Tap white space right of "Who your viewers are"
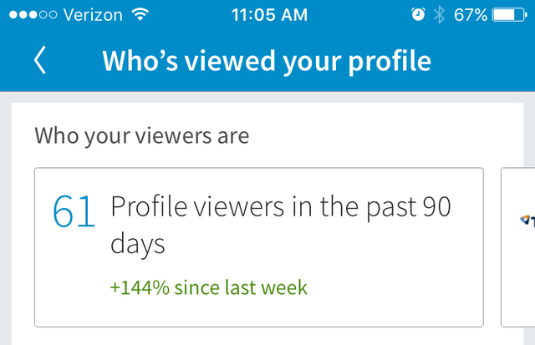Viewport: 535px width, 345px height. (x=385, y=136)
